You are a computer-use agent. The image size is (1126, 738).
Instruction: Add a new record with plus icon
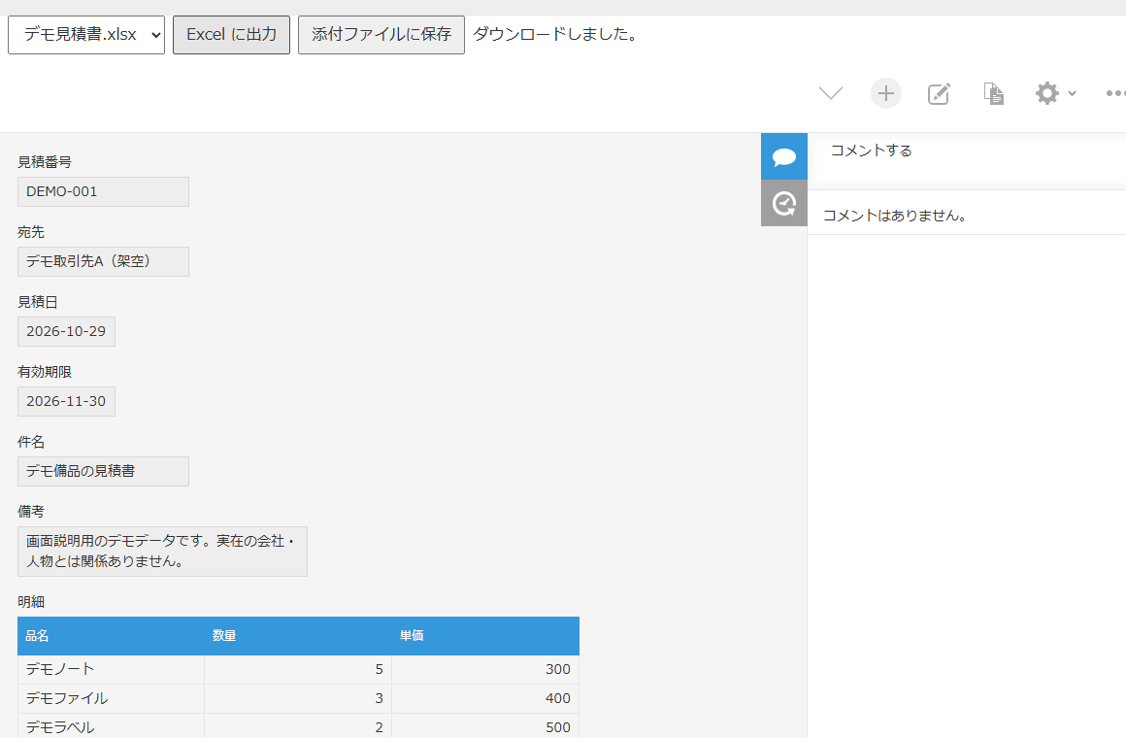(x=886, y=93)
